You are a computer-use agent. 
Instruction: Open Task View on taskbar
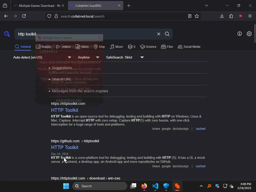(133, 186)
